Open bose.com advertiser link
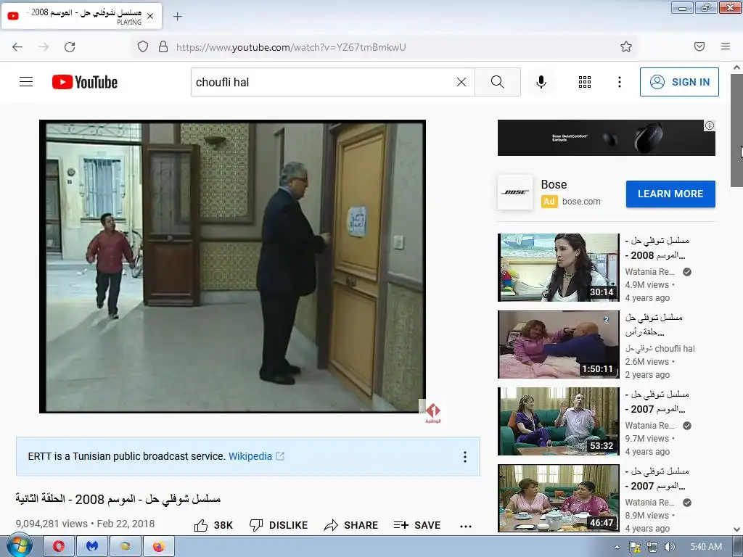This screenshot has width=743, height=557. 581,202
